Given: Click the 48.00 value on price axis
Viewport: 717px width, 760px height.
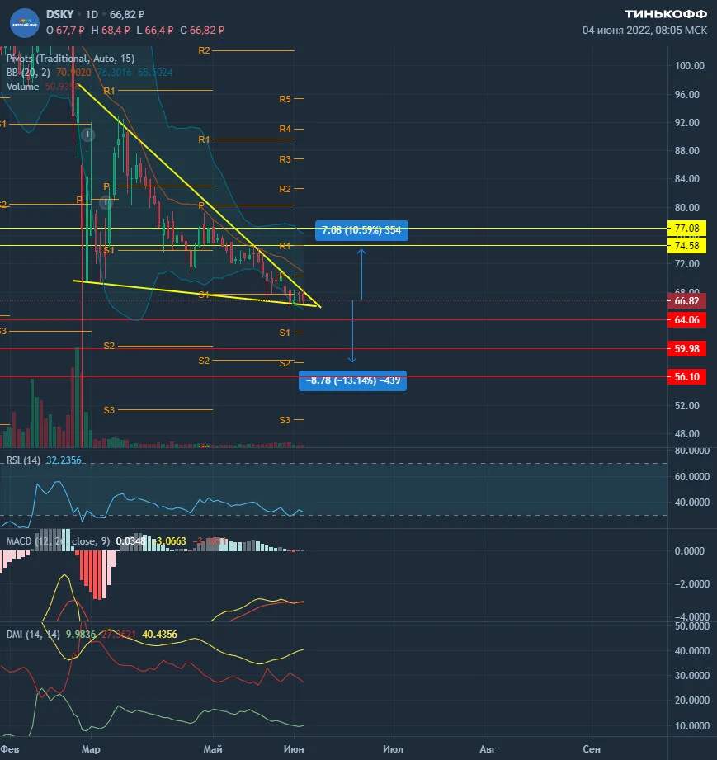Looking at the screenshot, I should pos(687,434).
